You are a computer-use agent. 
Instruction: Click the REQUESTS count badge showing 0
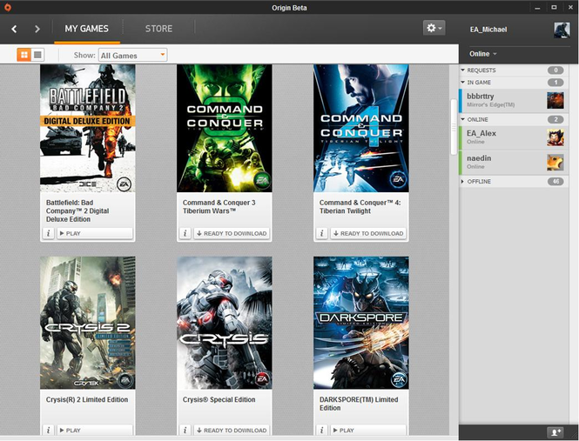tap(555, 70)
